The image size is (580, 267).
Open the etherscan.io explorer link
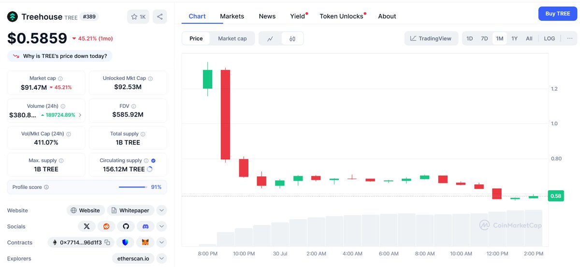(x=133, y=258)
